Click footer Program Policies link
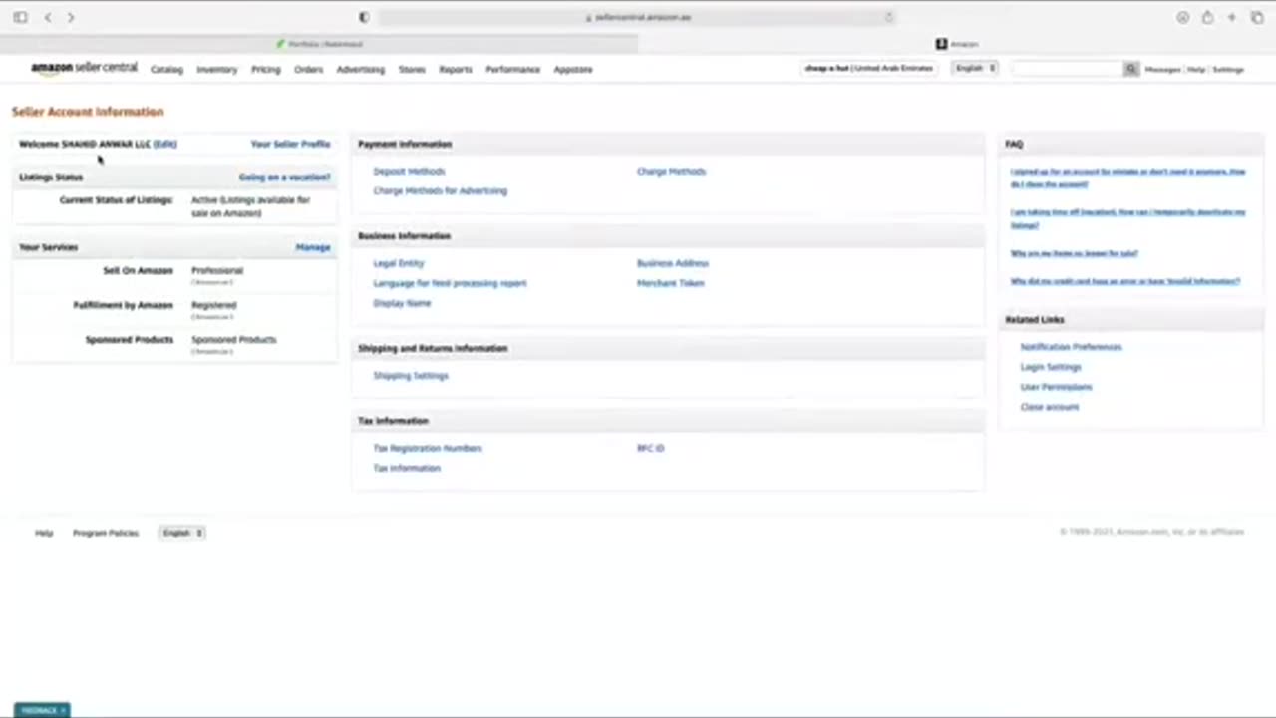The width and height of the screenshot is (1276, 718). point(106,533)
